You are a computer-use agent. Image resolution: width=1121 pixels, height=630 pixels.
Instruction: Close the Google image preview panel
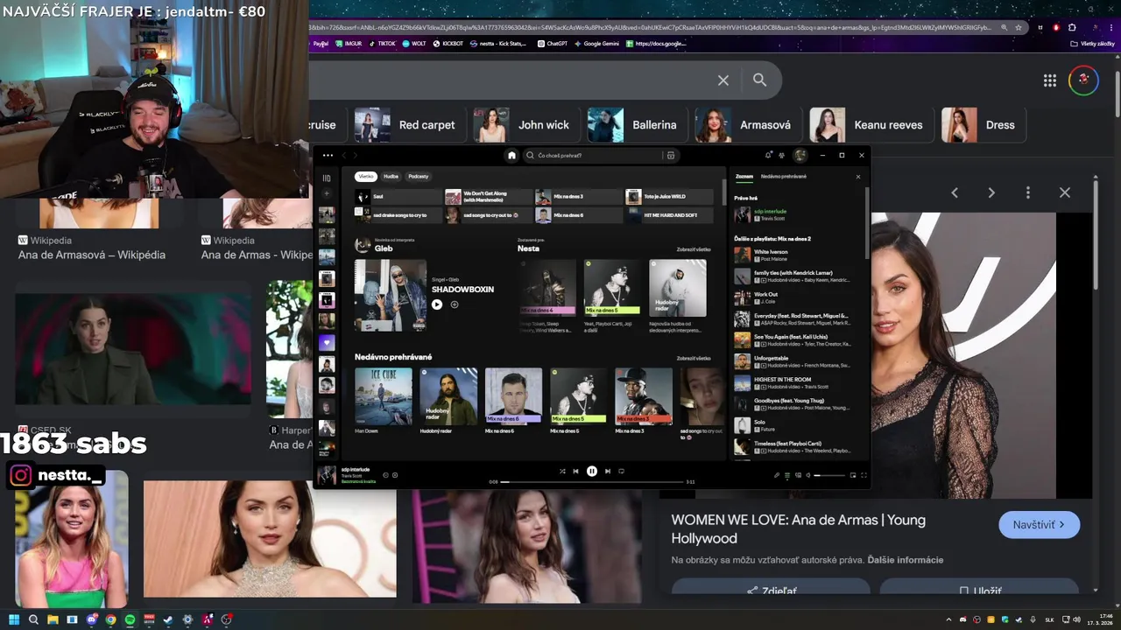coord(1065,192)
